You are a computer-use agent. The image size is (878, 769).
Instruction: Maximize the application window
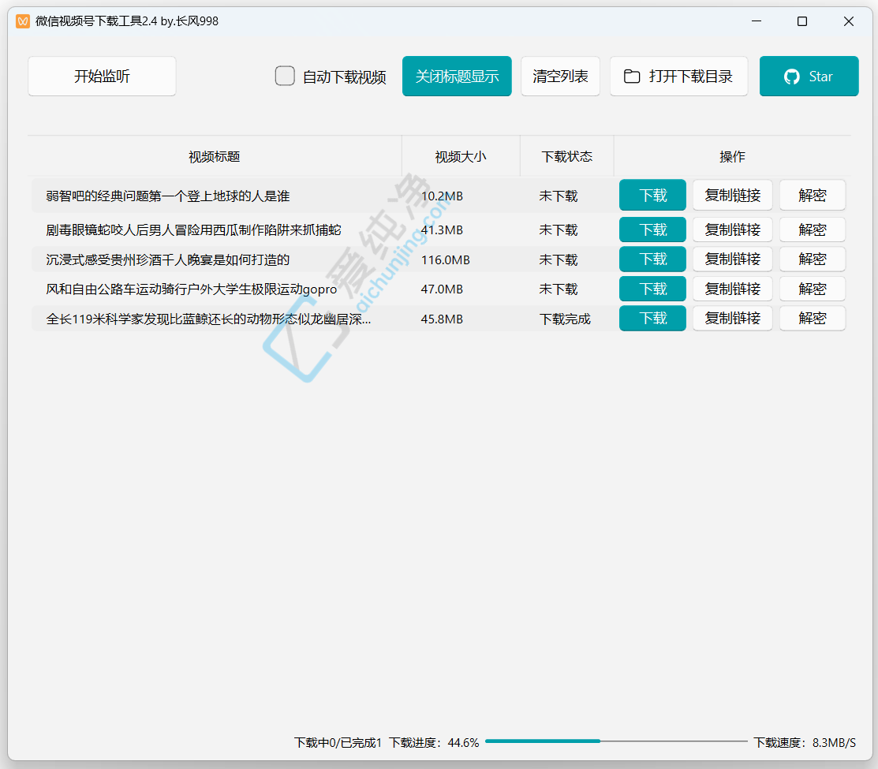[x=802, y=21]
